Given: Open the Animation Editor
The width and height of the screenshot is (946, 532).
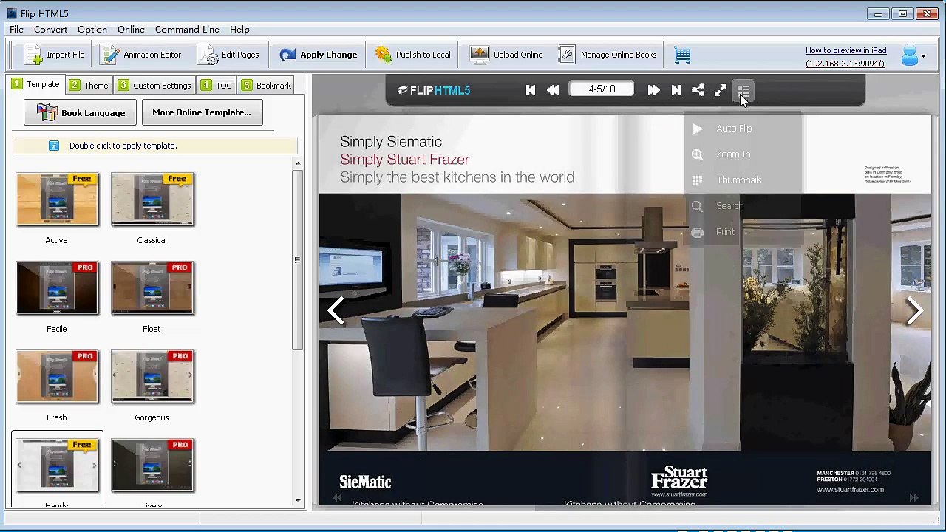Looking at the screenshot, I should 141,55.
